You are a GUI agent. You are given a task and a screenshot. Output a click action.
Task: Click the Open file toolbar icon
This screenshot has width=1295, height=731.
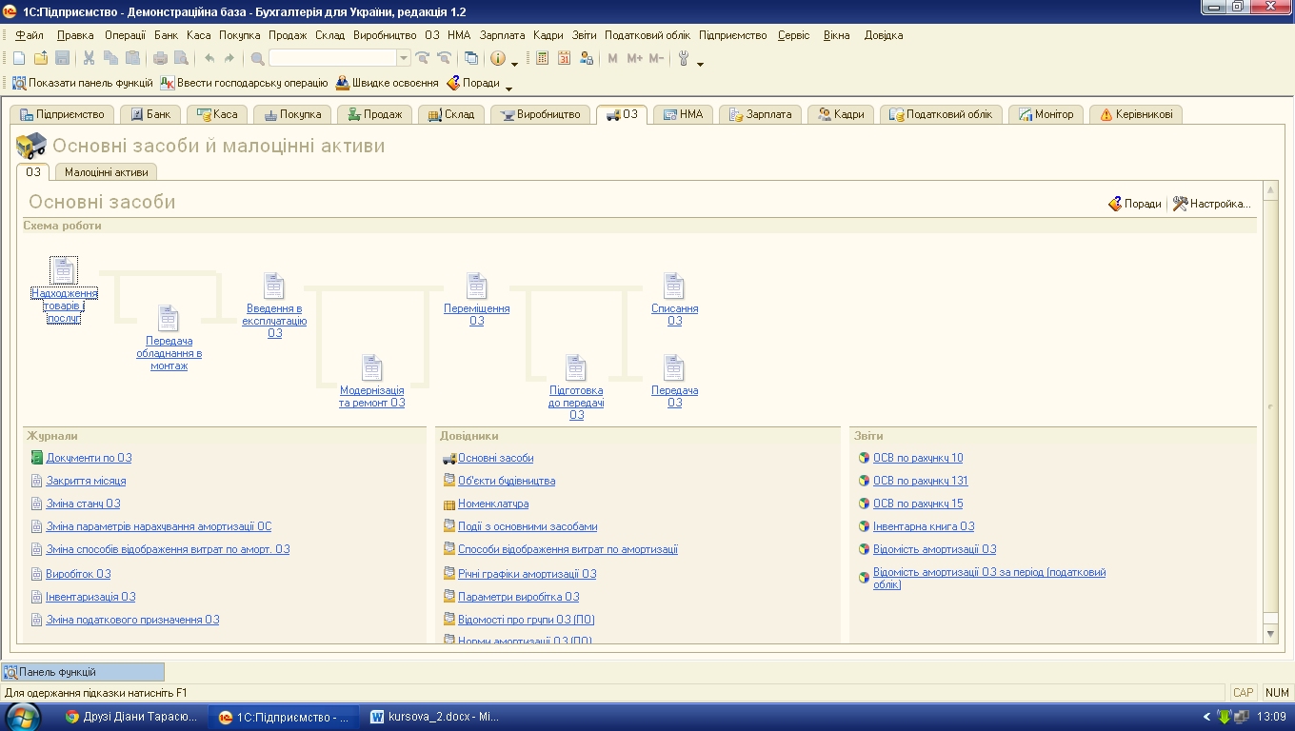40,58
